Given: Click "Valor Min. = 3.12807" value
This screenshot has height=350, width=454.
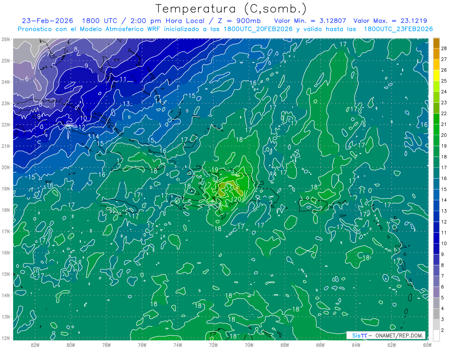Looking at the screenshot, I should tap(310, 21).
